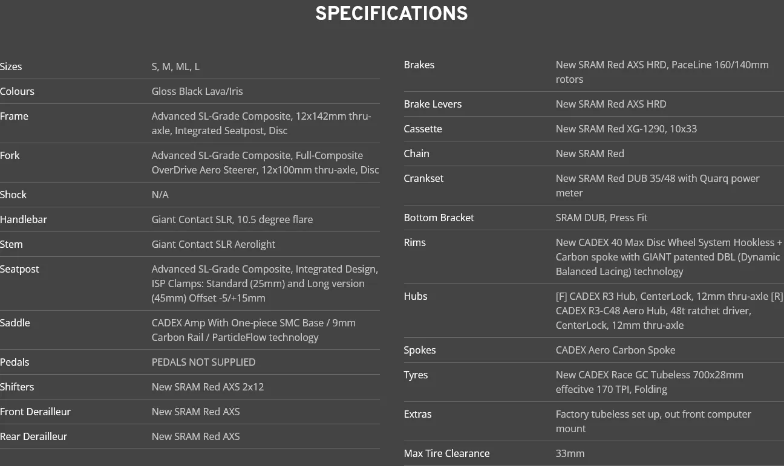
Task: Select the Shock N/A value
Action: click(x=160, y=195)
